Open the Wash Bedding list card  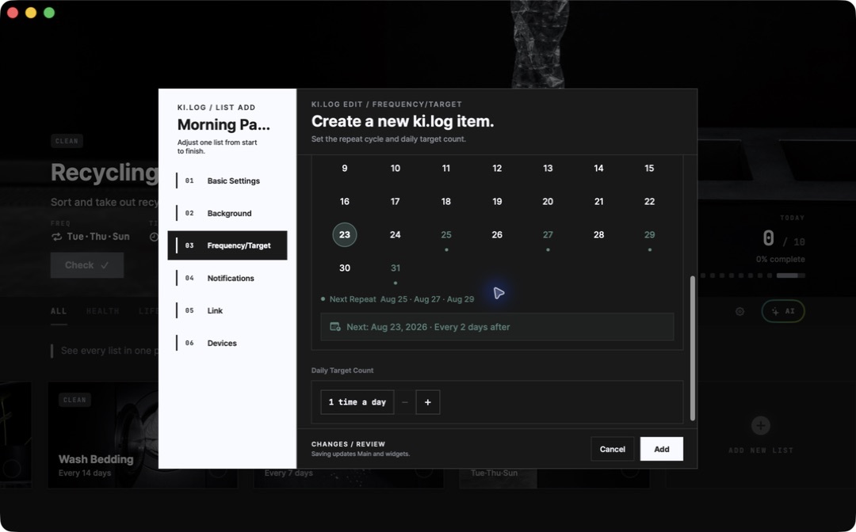(143, 435)
